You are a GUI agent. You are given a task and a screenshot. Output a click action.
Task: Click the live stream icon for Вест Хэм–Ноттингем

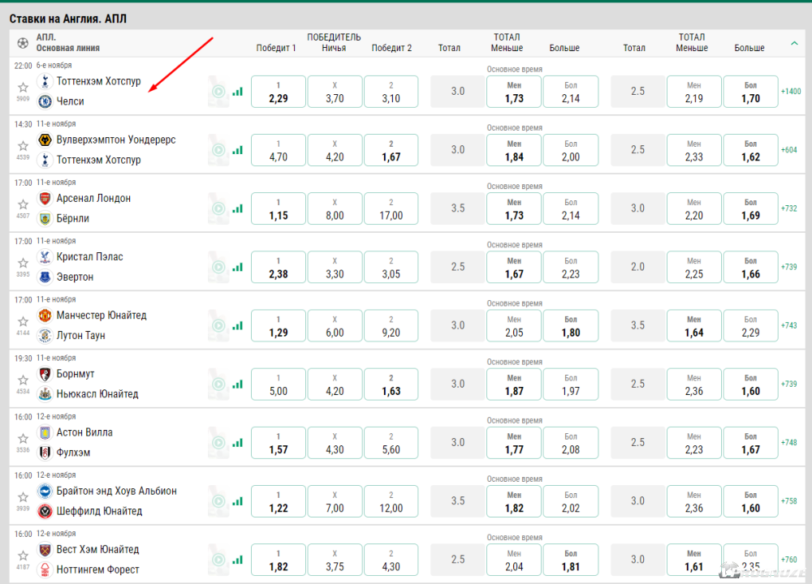click(x=218, y=559)
